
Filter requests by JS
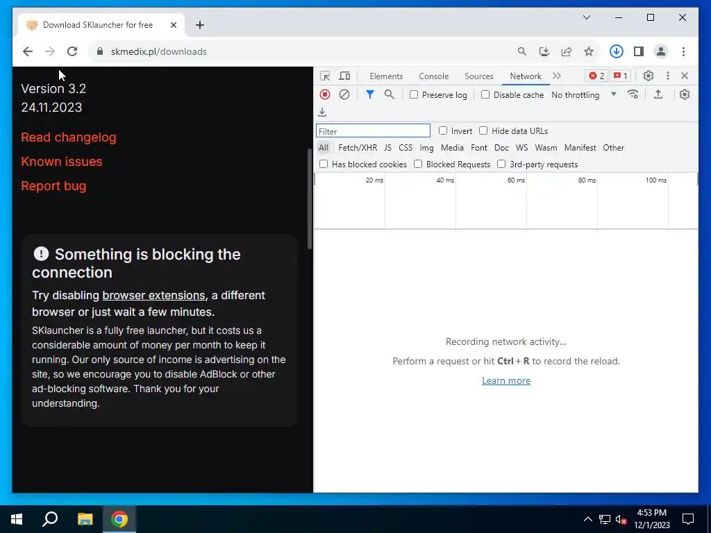pos(387,148)
